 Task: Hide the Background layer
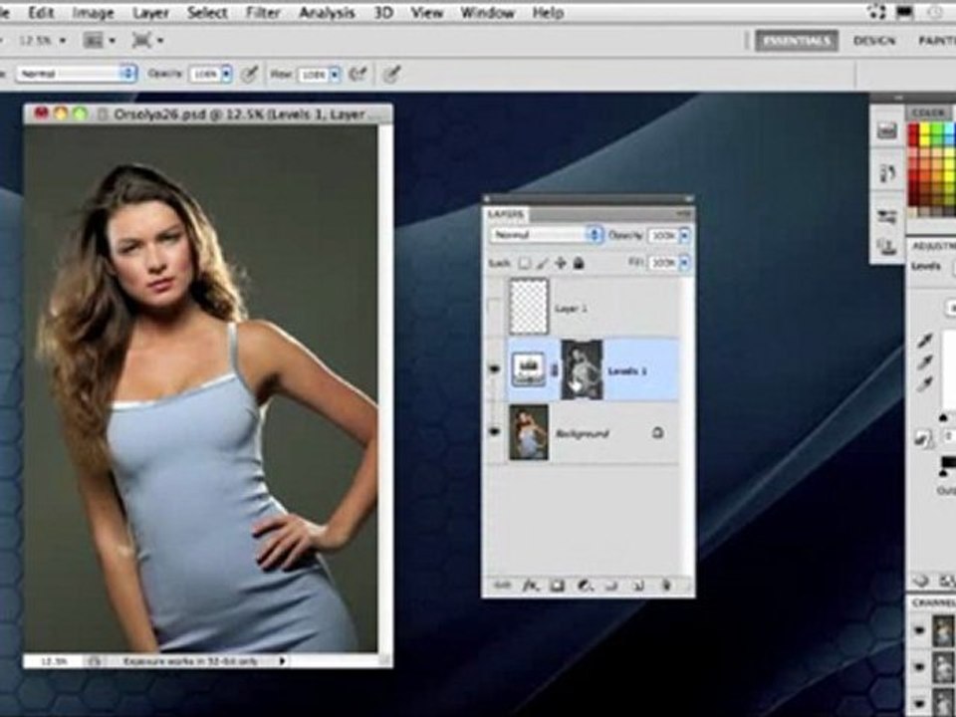point(495,432)
